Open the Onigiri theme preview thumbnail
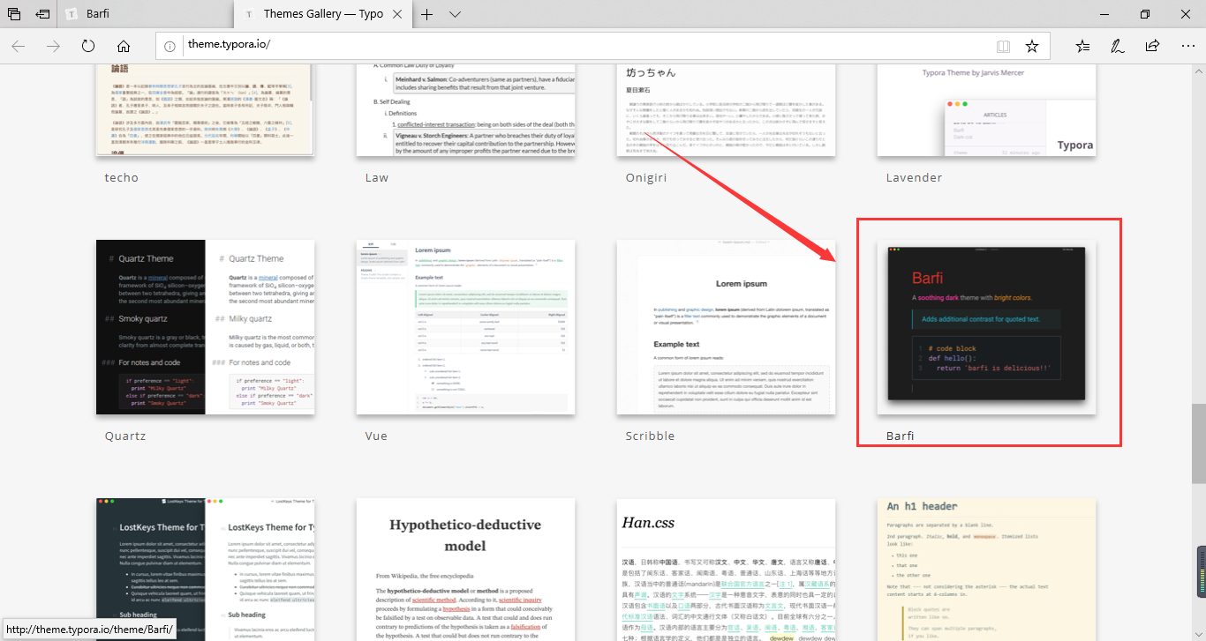 click(x=726, y=110)
